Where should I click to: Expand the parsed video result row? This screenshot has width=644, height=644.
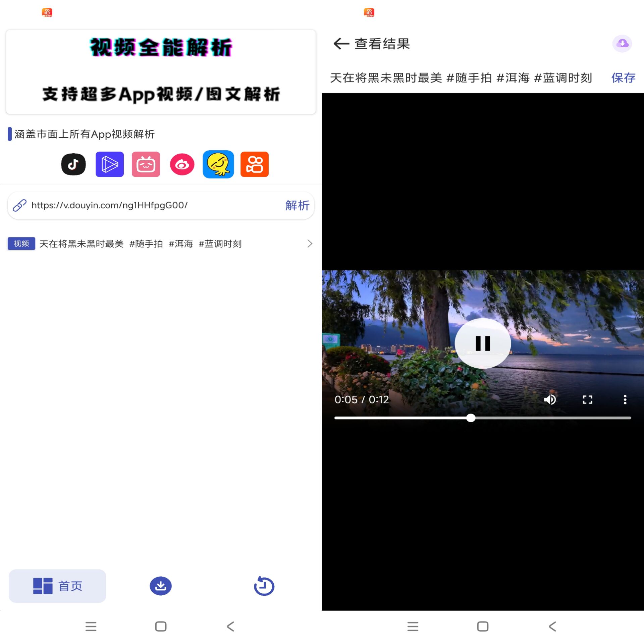click(x=309, y=244)
